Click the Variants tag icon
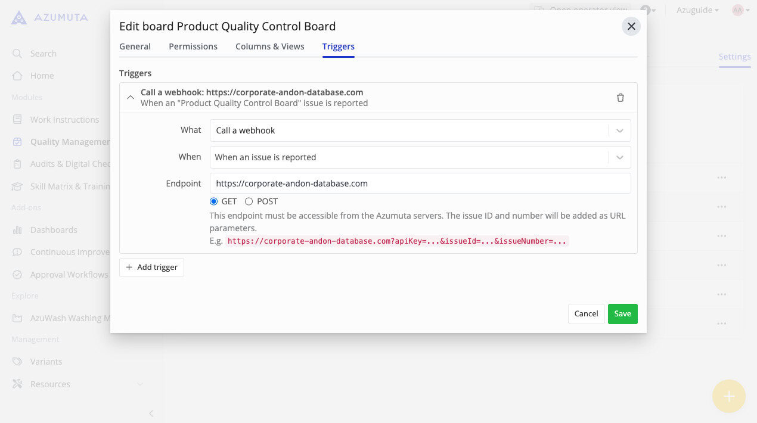The image size is (757, 423). (18, 362)
